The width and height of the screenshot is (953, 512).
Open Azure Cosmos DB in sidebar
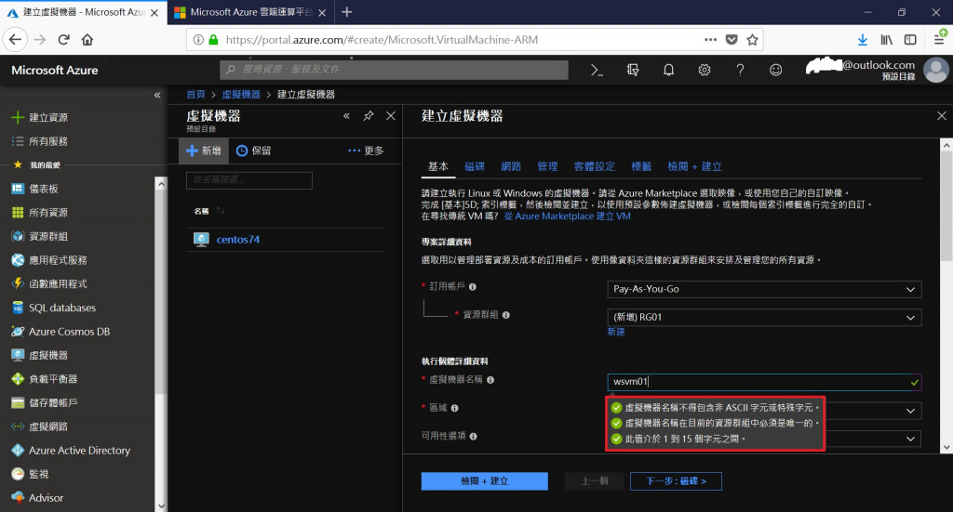(x=60, y=331)
